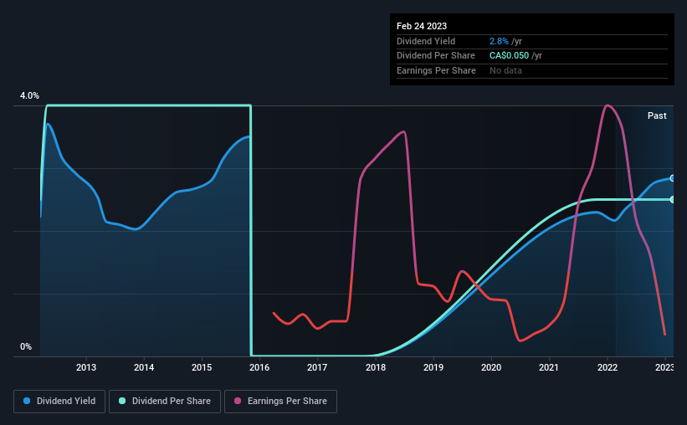Click the 2019 x-axis label
This screenshot has height=425, width=687.
(x=433, y=367)
